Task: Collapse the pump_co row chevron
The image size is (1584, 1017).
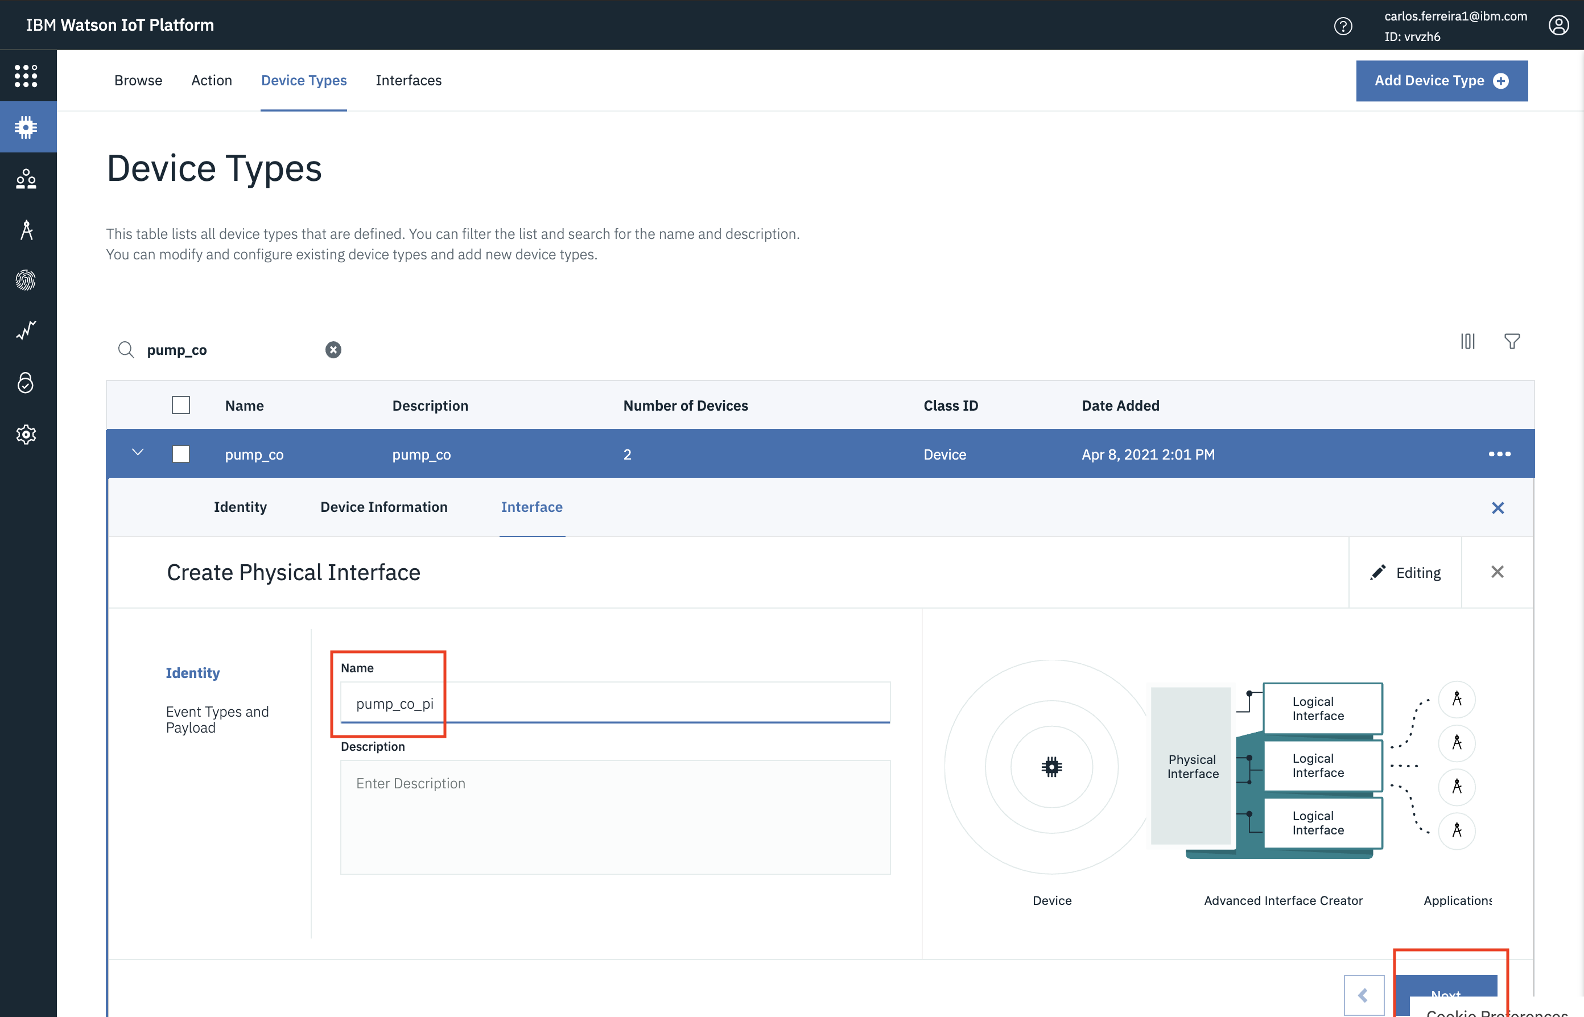Action: tap(137, 452)
